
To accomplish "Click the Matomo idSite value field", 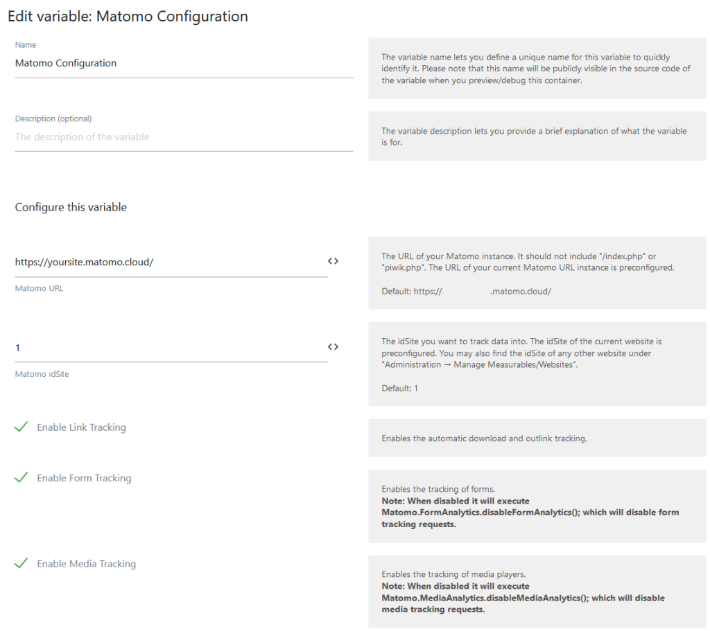I will click(139, 347).
